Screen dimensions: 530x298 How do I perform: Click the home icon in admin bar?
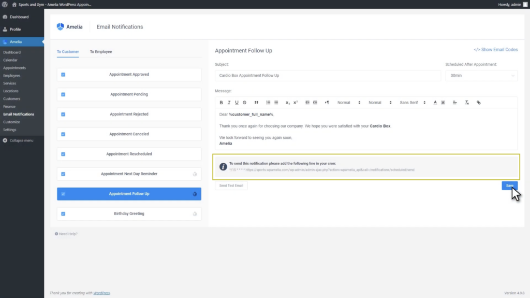click(14, 4)
